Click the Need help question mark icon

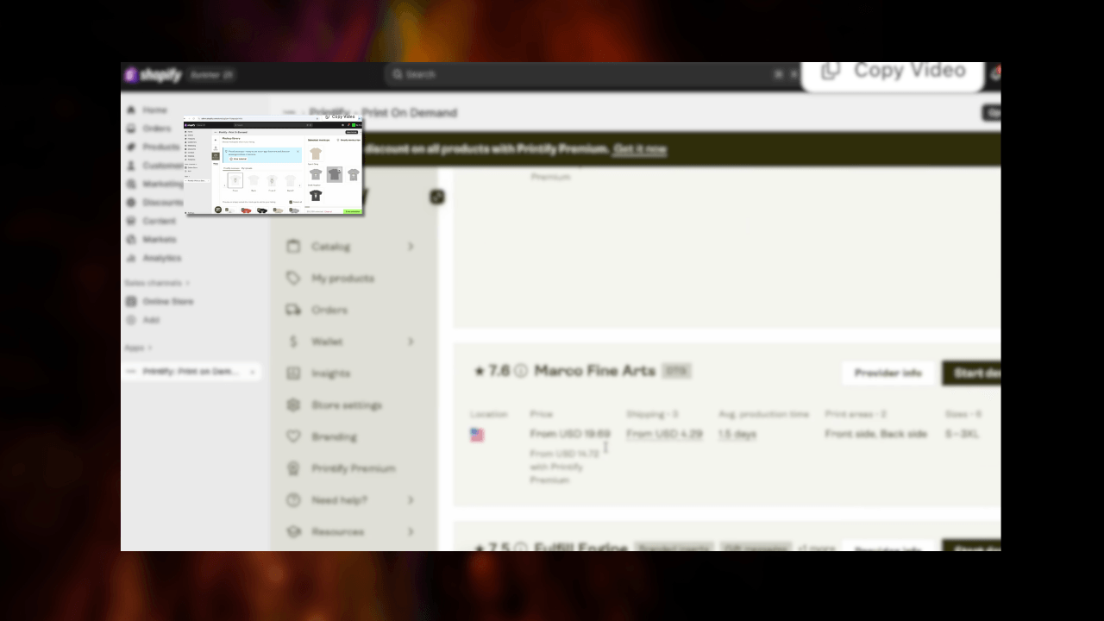293,500
